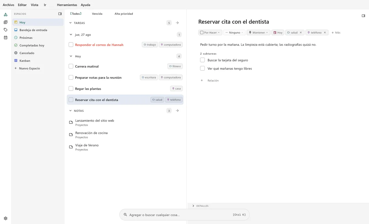Image resolution: width=369 pixels, height=224 pixels.
Task: Remove the salud tag with its X
Action: [301, 33]
